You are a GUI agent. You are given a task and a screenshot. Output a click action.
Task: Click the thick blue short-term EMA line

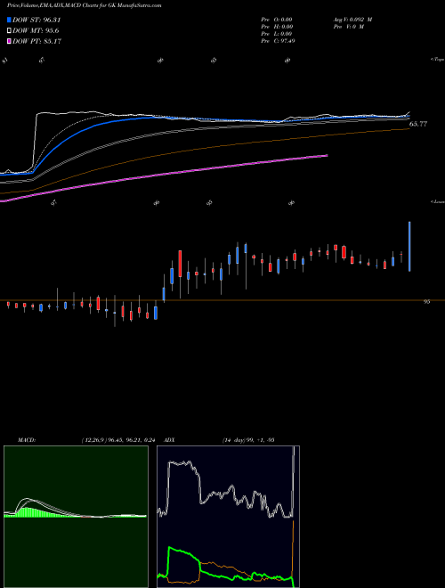[x=93, y=126]
